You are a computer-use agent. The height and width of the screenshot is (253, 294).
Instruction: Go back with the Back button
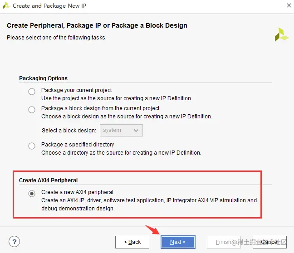[132, 242]
